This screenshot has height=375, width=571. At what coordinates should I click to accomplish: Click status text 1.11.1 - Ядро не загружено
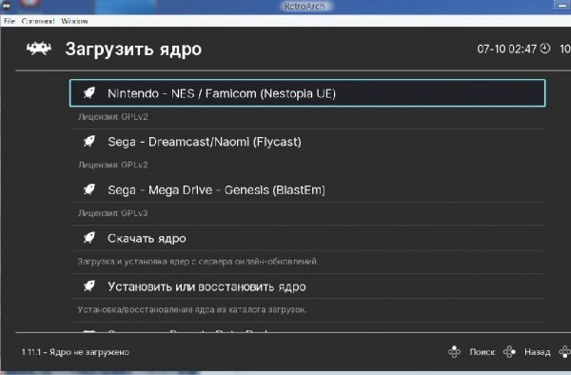tap(75, 352)
